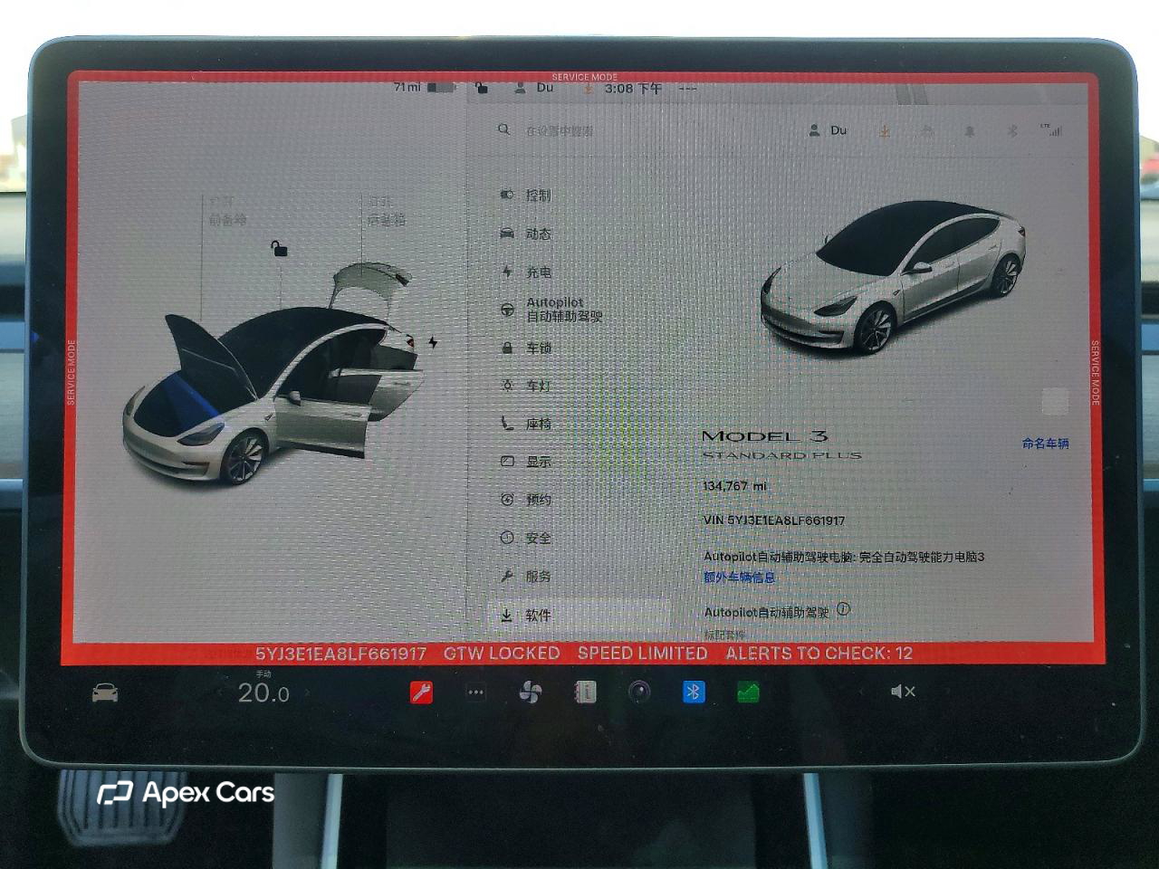Tap the download arrow in status bar
This screenshot has height=869, width=1159.
(x=588, y=88)
